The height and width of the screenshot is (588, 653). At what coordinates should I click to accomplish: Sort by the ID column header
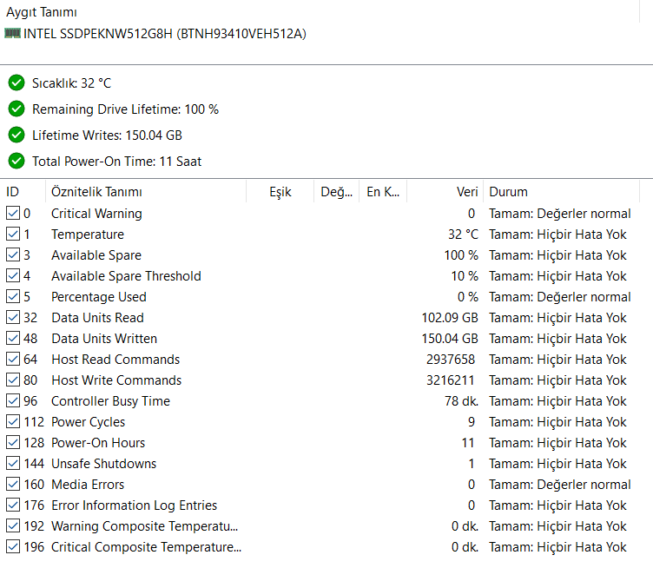click(23, 192)
